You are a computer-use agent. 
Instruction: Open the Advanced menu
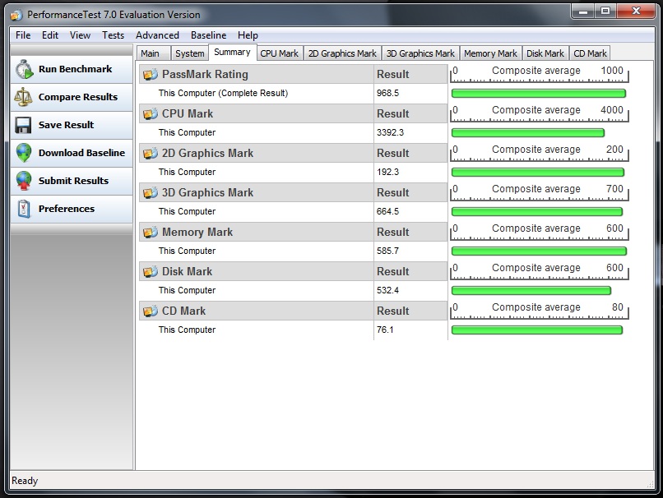[x=157, y=35]
